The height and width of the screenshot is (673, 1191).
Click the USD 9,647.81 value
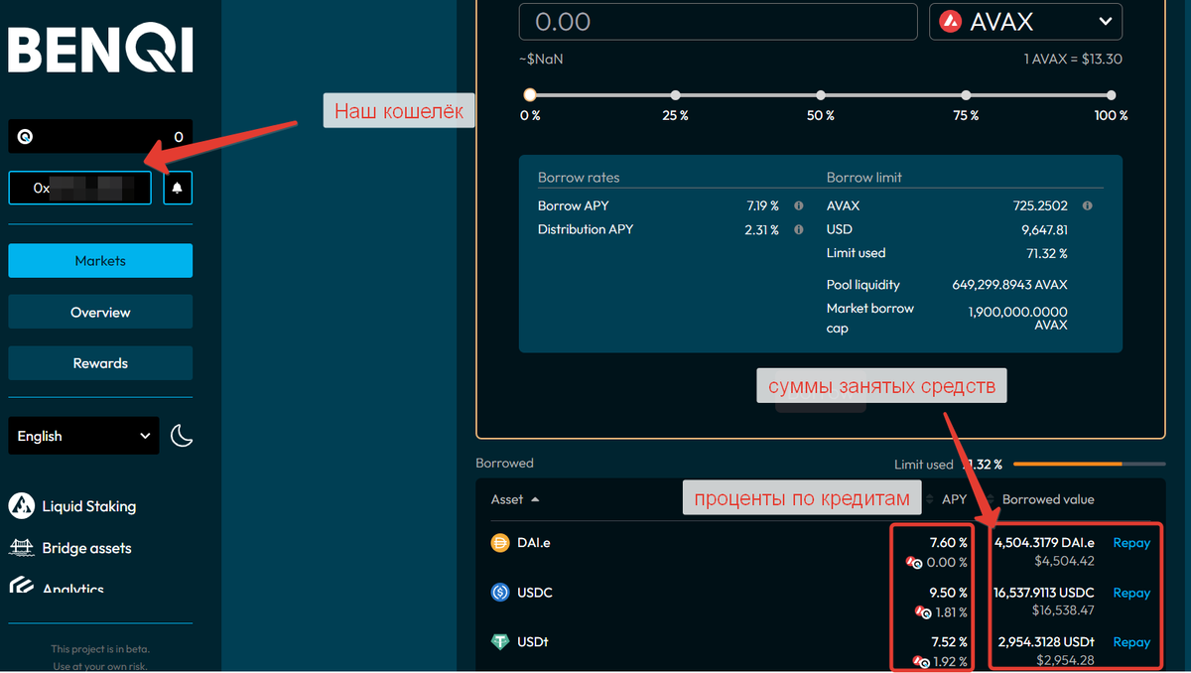coord(1042,229)
